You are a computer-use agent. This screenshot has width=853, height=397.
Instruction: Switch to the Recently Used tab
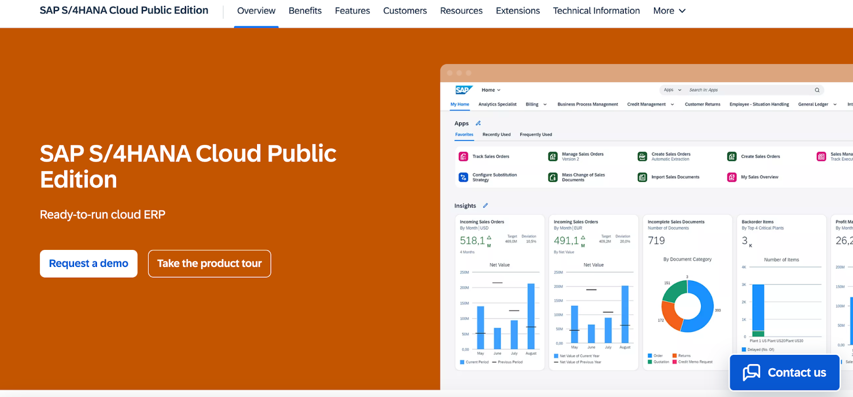(x=496, y=135)
